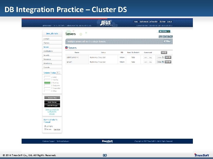This screenshot has width=213, height=159.
Task: Click the DUP button for adminServer
Action: 168,57
